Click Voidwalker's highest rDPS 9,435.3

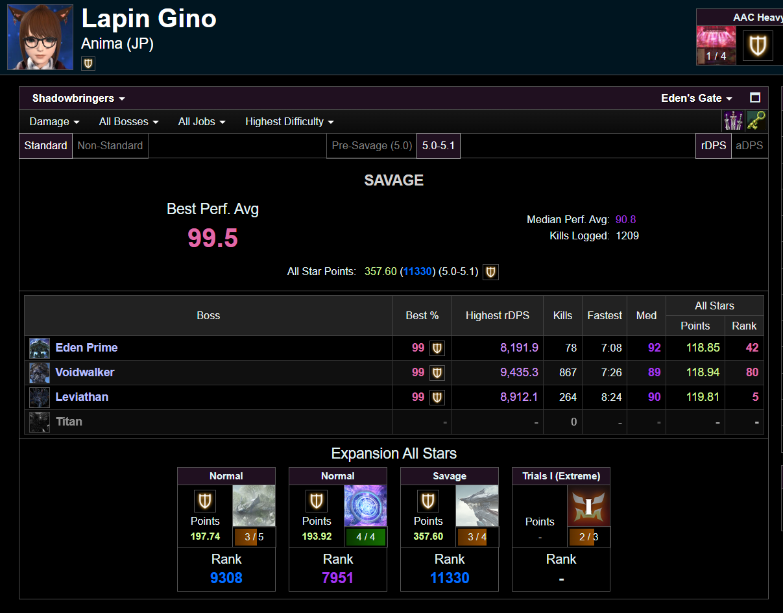(519, 372)
